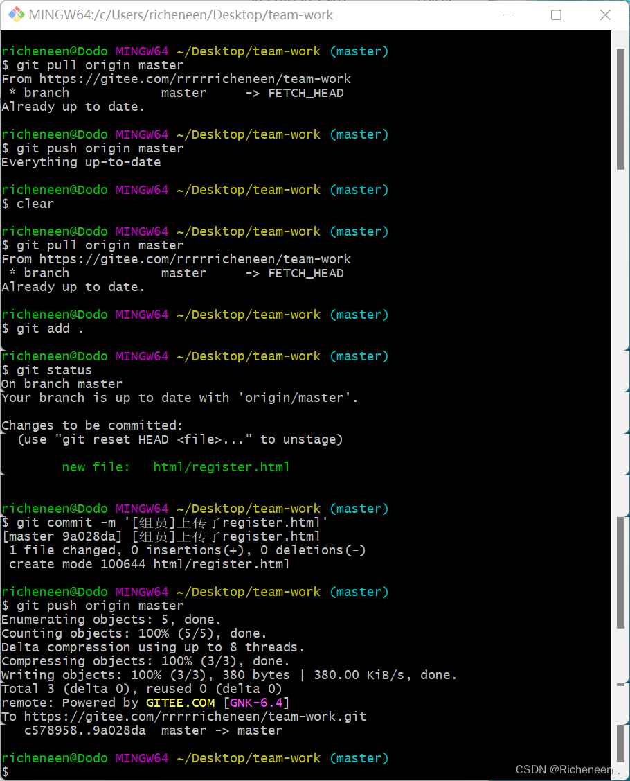
Task: Click the window title text MINGW64:/c/Users/richeneen/Desktop/team-work
Action: pyautogui.click(x=181, y=15)
